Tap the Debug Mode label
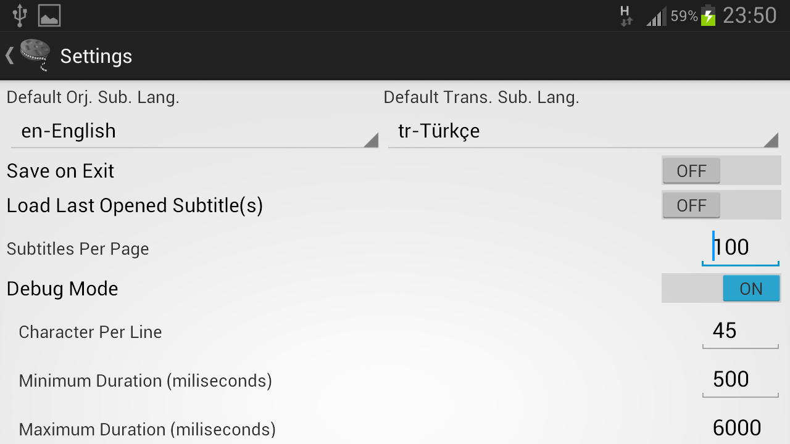790x444 pixels. click(62, 289)
